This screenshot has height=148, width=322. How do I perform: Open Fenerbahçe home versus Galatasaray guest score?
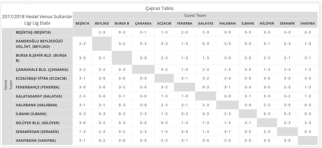[x=206, y=87]
